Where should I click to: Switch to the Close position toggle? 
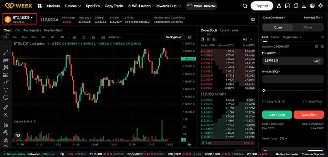pyautogui.click(x=308, y=27)
